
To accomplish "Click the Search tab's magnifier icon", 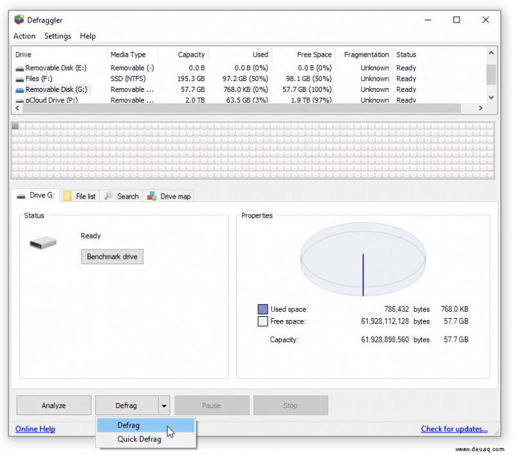I will click(108, 196).
